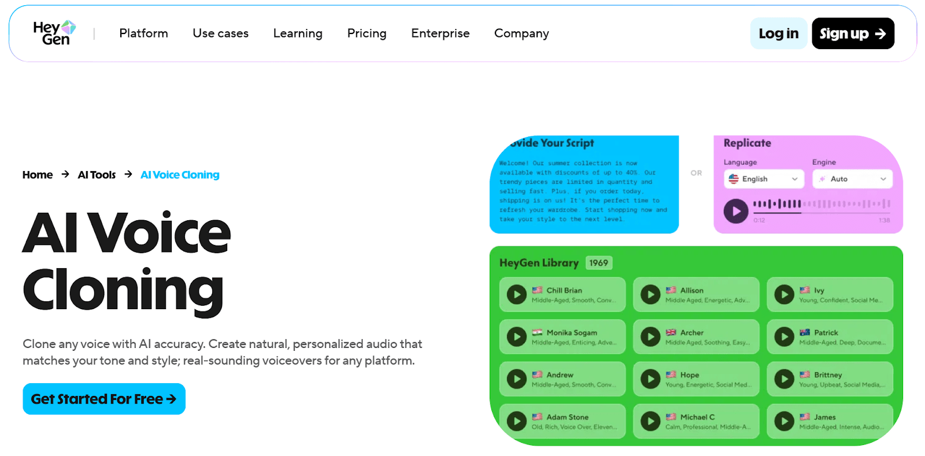Select the Brittney voice name

click(x=828, y=375)
